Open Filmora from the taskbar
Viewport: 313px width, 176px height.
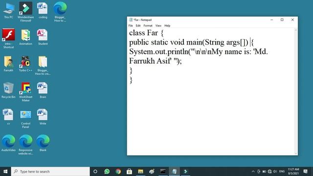185,172
